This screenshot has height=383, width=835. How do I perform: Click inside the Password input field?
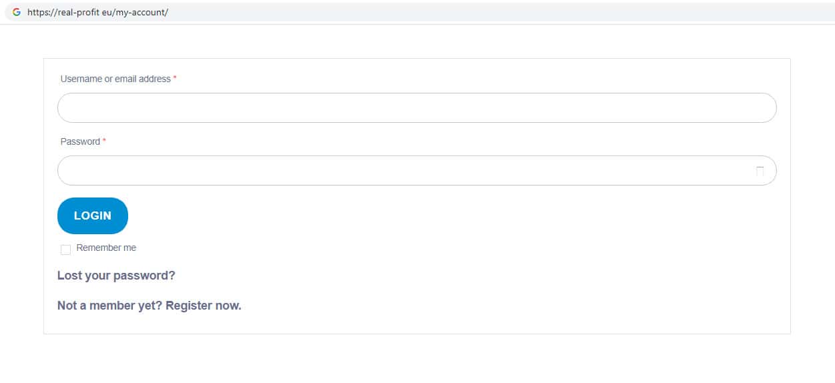(x=400, y=171)
